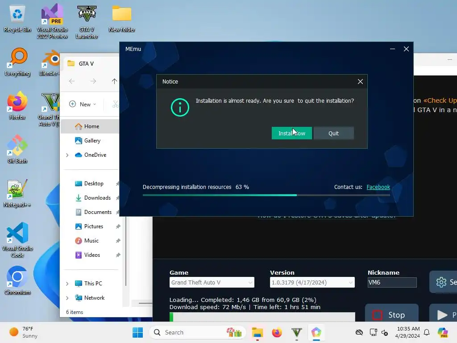The image size is (457, 343).
Task: Minimize the MEmu installer window
Action: tap(392, 49)
